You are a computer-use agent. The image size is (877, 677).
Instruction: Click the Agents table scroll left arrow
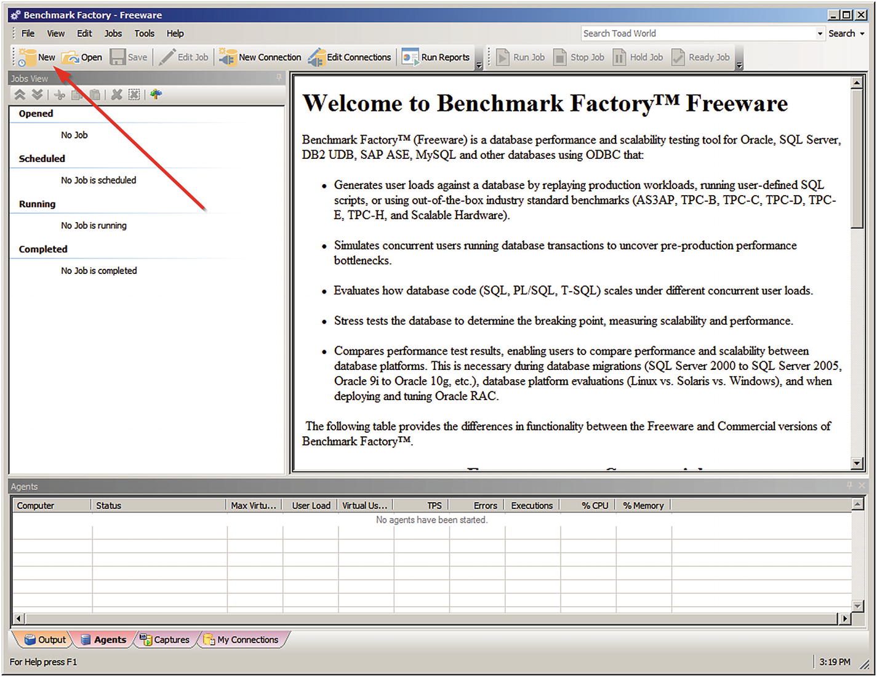tap(18, 618)
